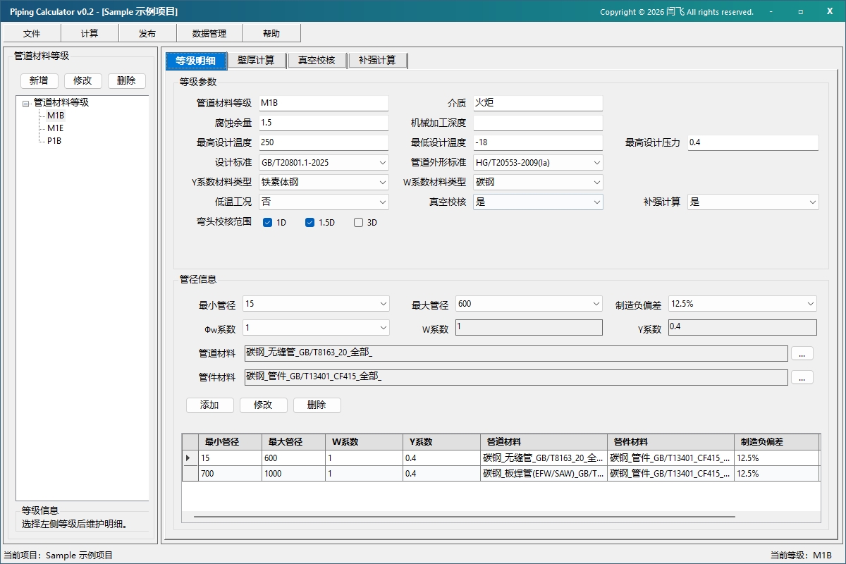Click the Y系数 column header
Screen dimensions: 846x564
pyautogui.click(x=441, y=442)
